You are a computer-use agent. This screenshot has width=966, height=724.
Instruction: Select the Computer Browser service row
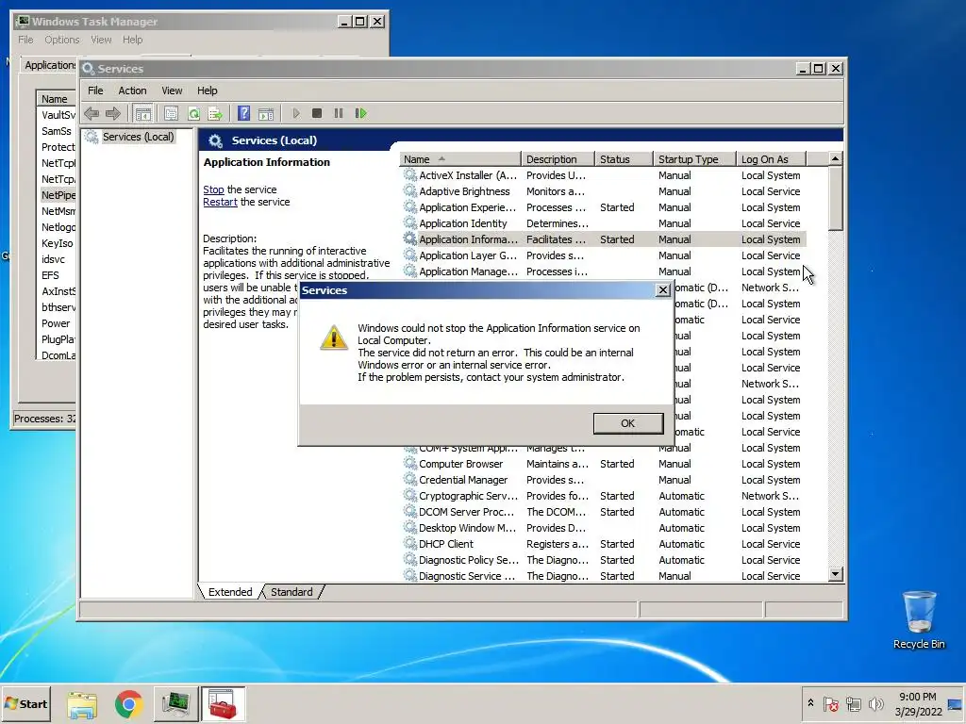[604, 464]
